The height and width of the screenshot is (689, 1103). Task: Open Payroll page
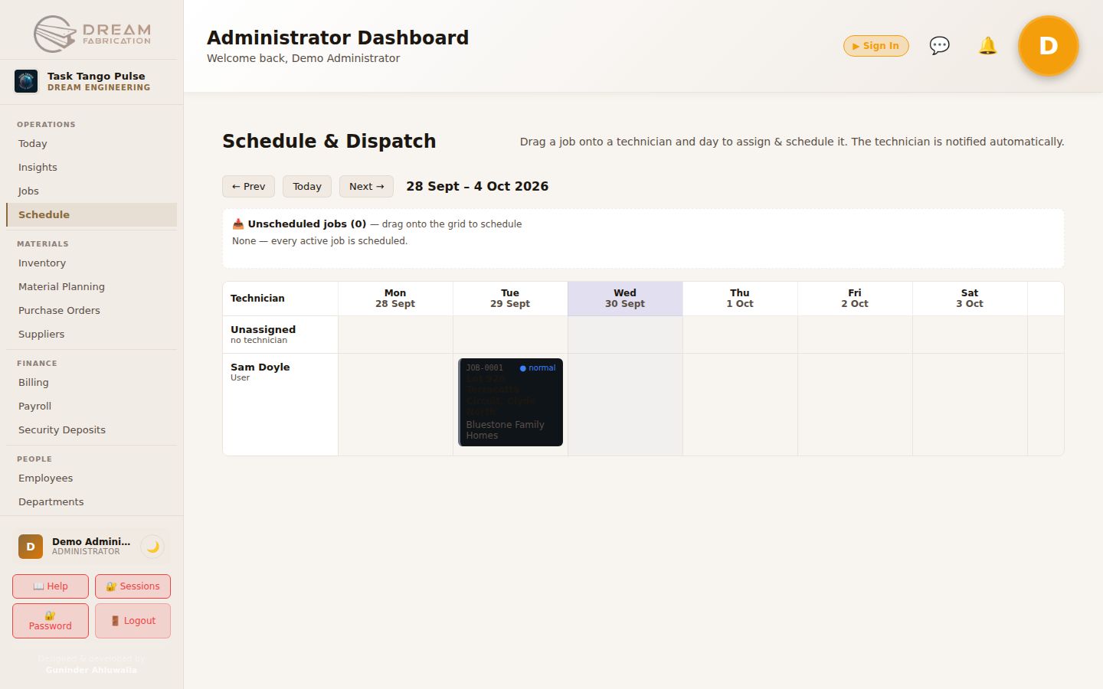91,406
